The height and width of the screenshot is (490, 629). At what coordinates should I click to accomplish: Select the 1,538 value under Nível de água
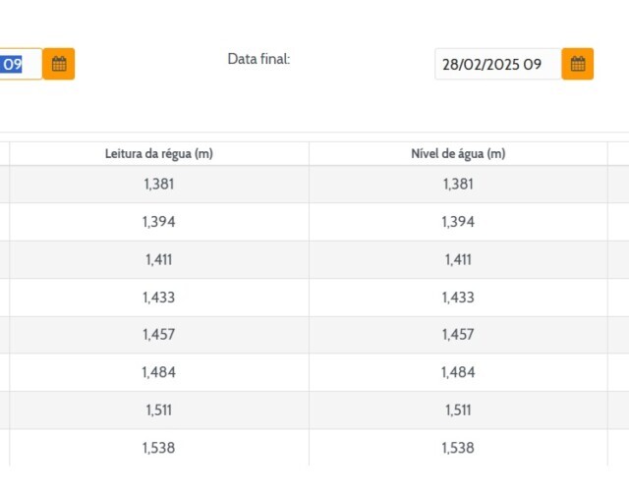pos(458,448)
